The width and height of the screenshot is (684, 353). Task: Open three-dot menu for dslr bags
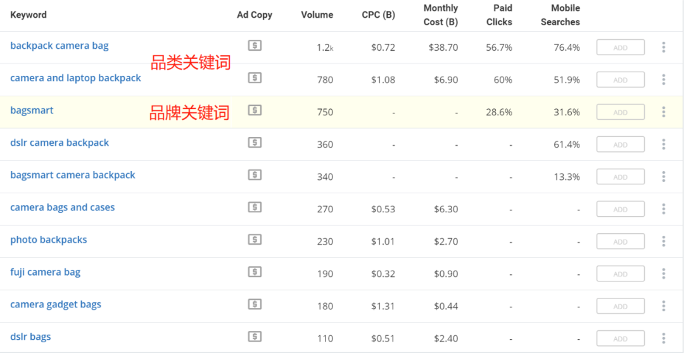(664, 338)
